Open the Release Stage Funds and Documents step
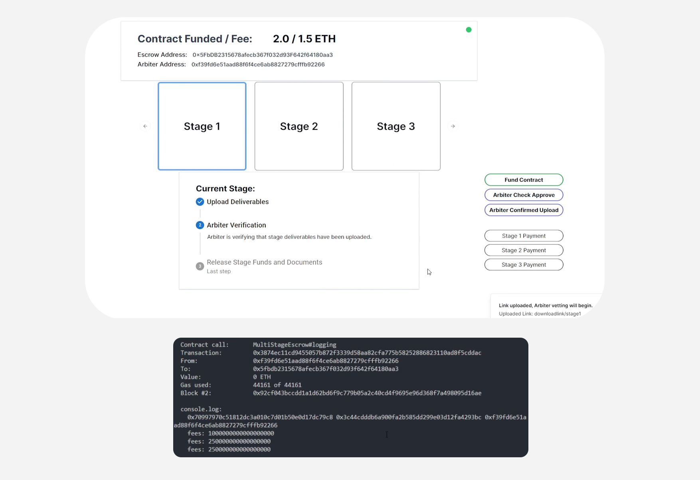Image resolution: width=700 pixels, height=480 pixels. [264, 262]
